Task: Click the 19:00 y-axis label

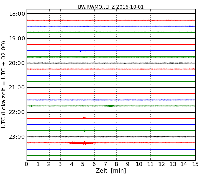Action: tap(17, 38)
